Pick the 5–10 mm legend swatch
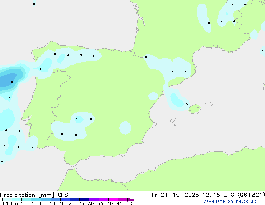The image size is (265, 205). tap(46, 200)
